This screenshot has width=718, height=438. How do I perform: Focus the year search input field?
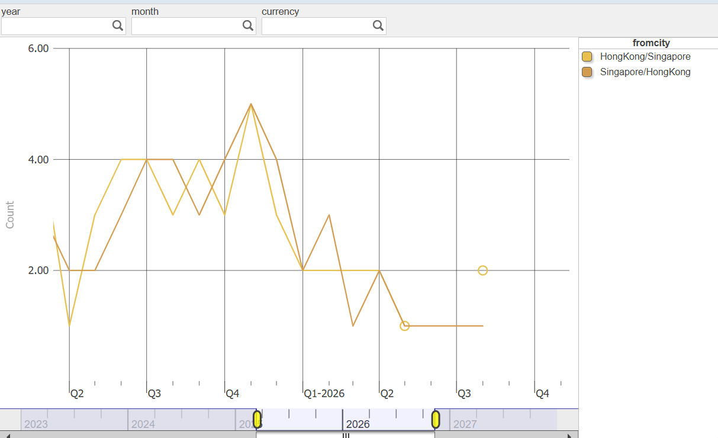(56, 25)
